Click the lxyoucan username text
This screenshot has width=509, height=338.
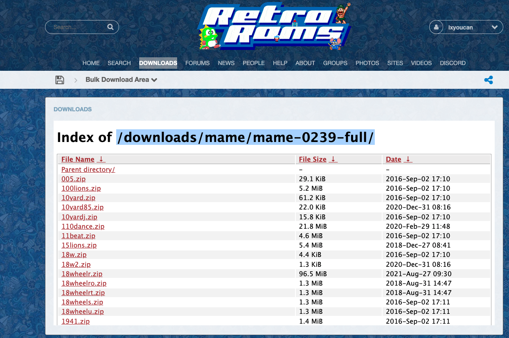tap(460, 27)
